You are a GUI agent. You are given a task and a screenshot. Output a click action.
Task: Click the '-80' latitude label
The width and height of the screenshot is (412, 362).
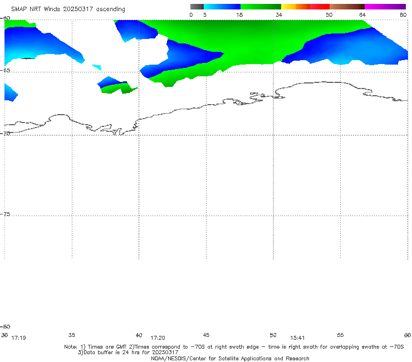5,326
